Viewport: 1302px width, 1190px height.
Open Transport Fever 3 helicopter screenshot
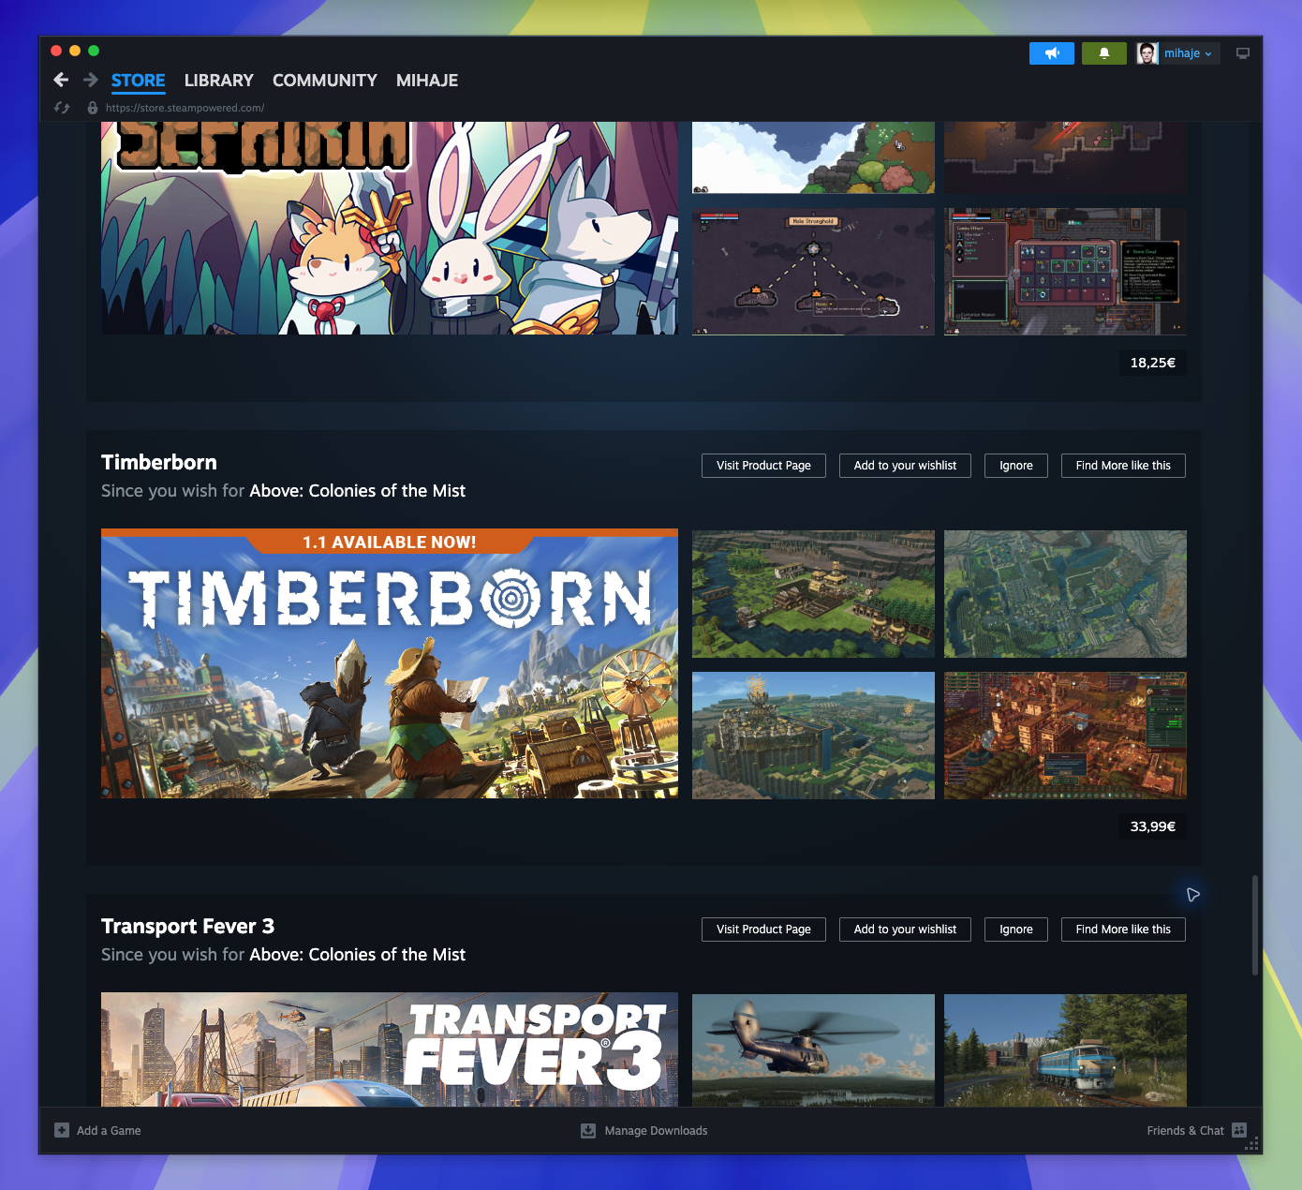[x=813, y=1050]
